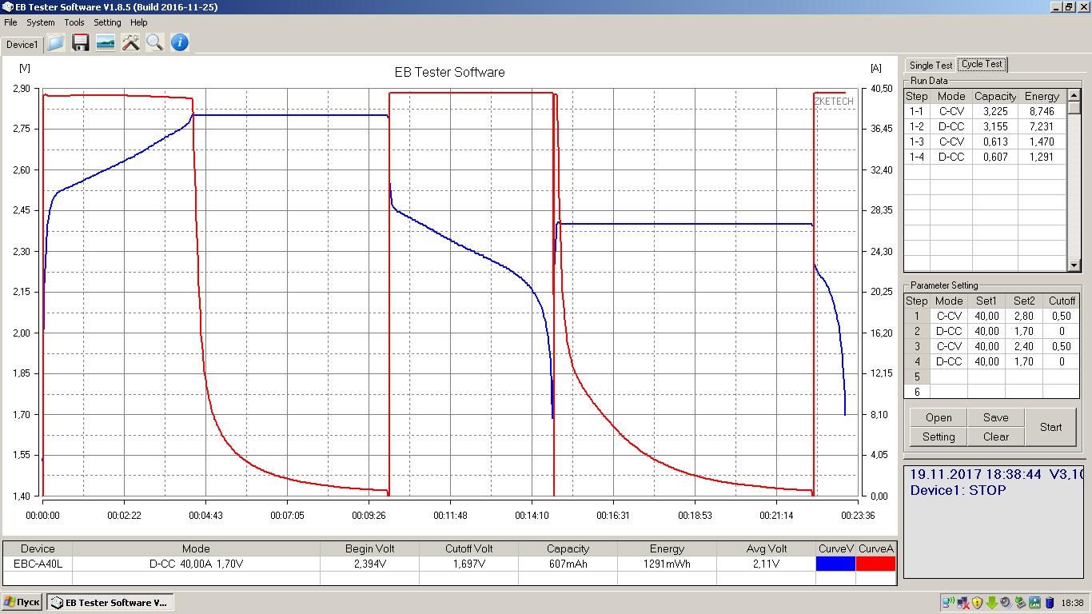Click the landscape picture toolbar icon
1092x614 pixels.
coord(106,43)
